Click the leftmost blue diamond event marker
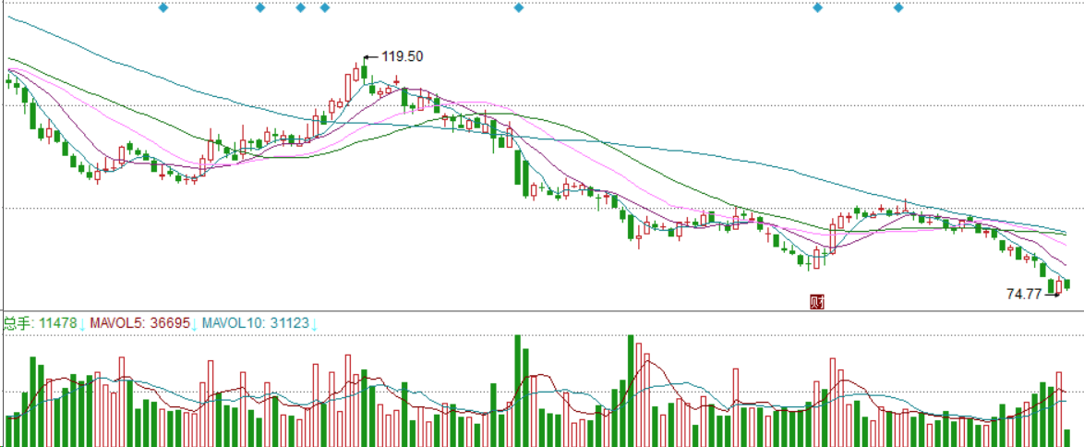Image resolution: width=1084 pixels, height=447 pixels. click(163, 7)
